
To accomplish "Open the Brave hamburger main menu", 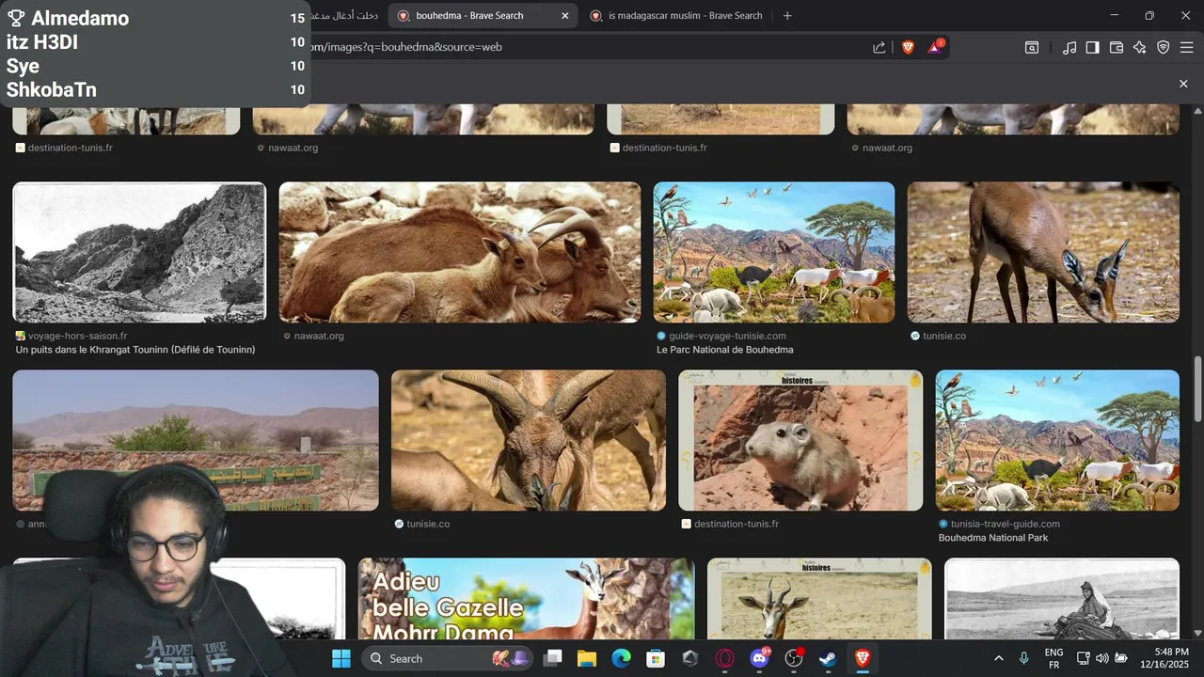I will [x=1186, y=47].
